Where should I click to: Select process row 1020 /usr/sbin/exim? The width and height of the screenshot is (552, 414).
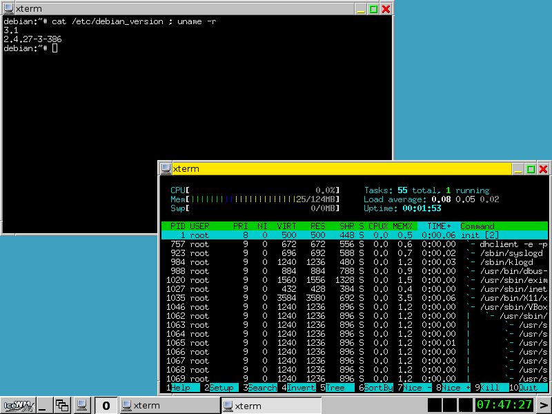pos(355,280)
